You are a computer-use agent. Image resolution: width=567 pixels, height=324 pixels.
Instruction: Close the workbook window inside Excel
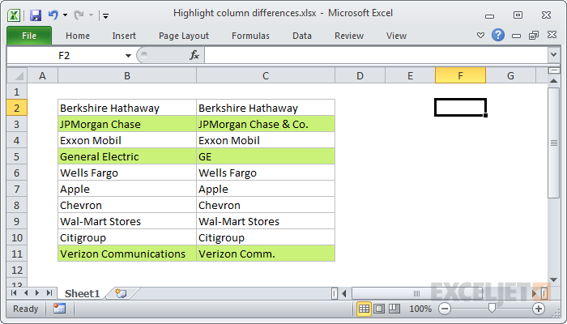(x=552, y=35)
